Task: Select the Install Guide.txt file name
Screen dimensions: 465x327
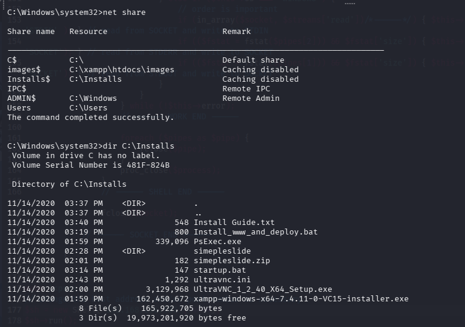Action: tap(234, 222)
